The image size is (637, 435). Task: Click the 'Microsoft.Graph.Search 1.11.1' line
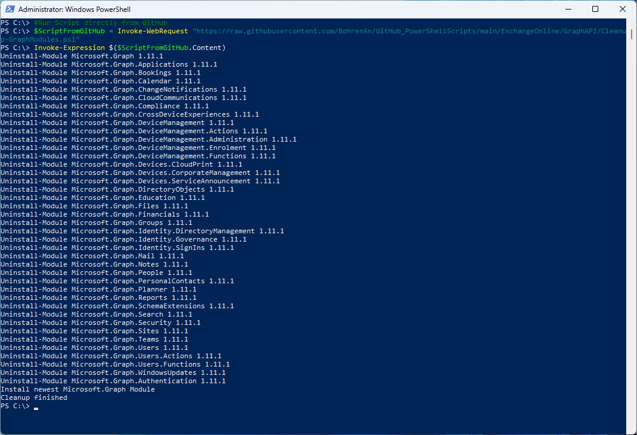coord(97,314)
